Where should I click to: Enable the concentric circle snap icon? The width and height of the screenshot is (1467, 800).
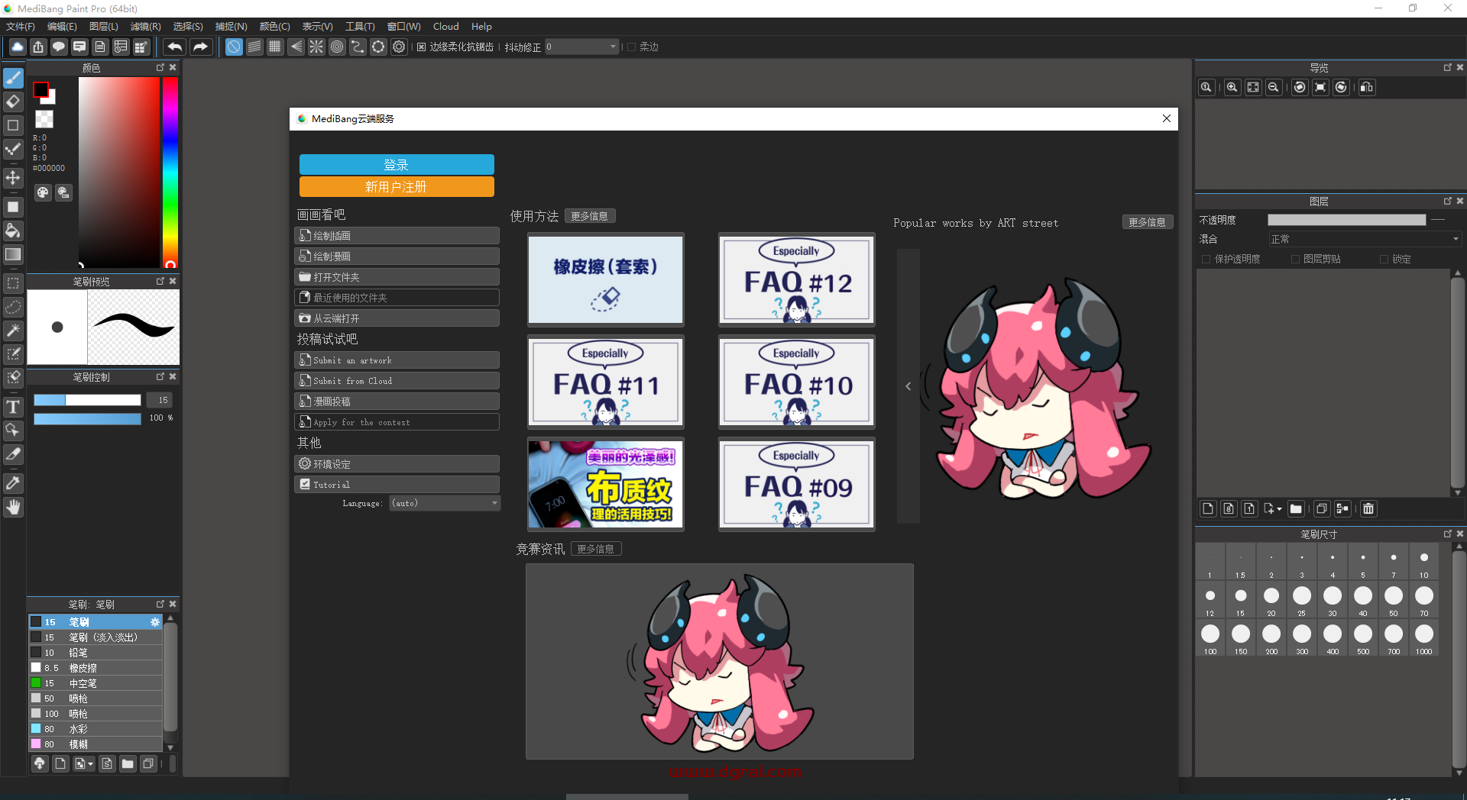point(337,47)
